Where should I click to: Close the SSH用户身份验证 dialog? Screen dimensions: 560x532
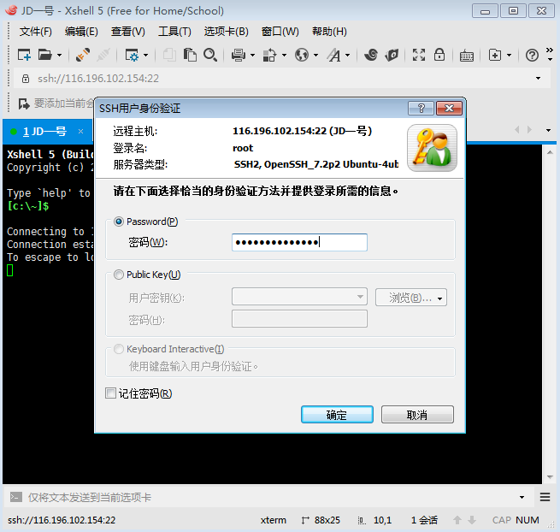coord(450,109)
